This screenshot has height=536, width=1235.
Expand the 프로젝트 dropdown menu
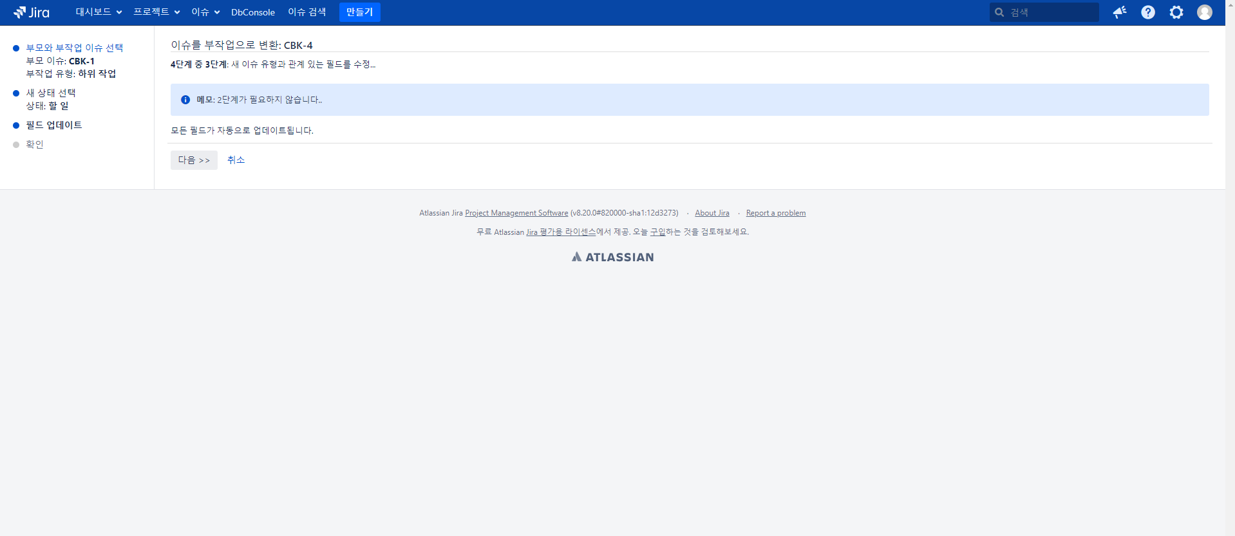pyautogui.click(x=156, y=12)
